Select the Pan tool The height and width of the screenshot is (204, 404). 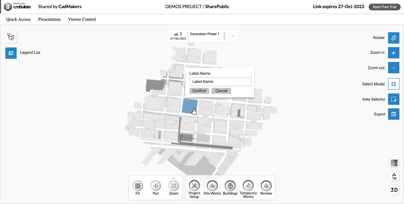(156, 186)
